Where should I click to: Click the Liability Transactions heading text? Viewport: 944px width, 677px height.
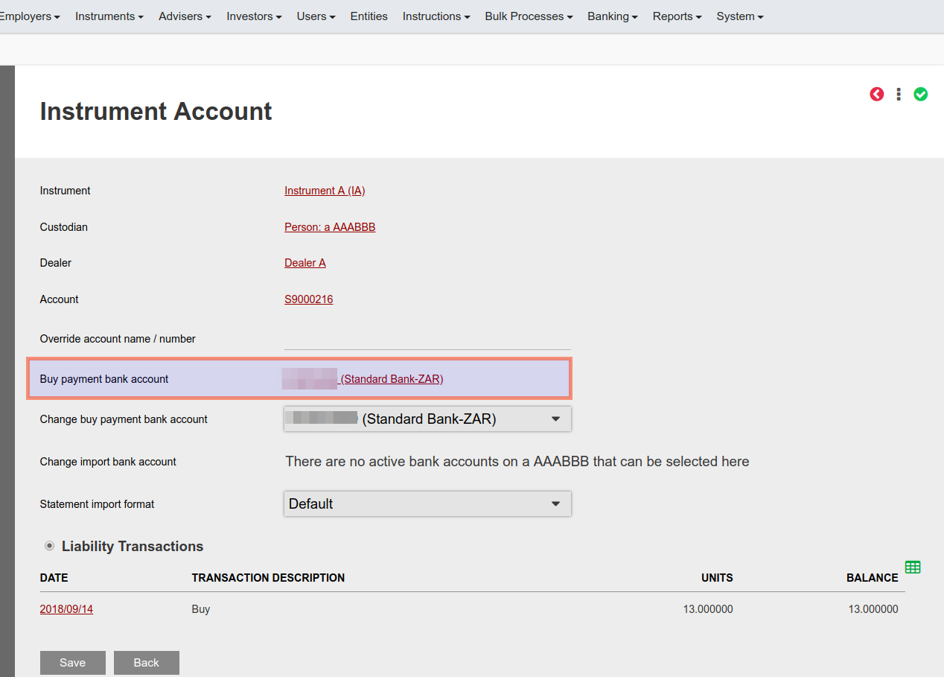click(133, 547)
